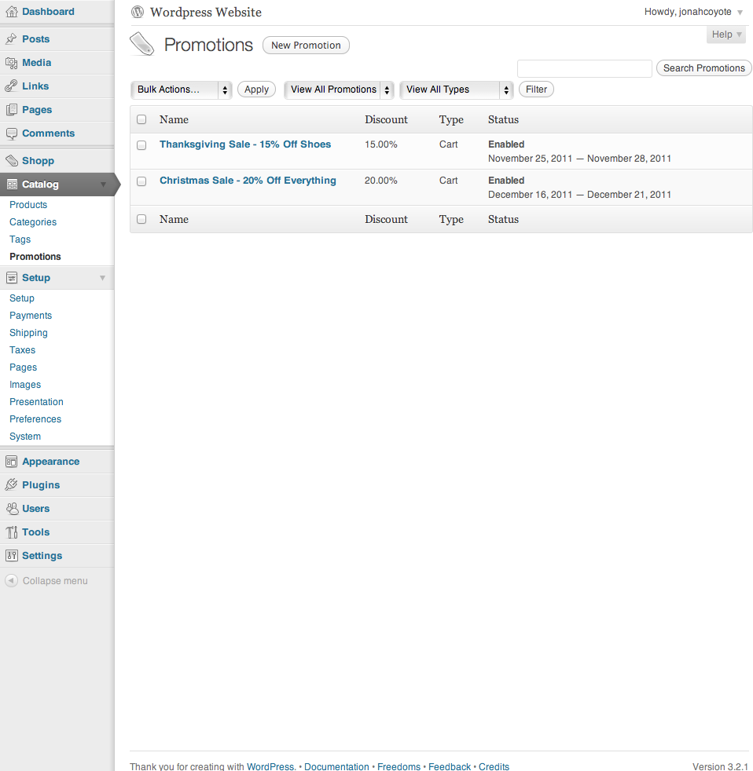The image size is (753, 771).
Task: Click the Pages document icon
Action: coord(11,110)
